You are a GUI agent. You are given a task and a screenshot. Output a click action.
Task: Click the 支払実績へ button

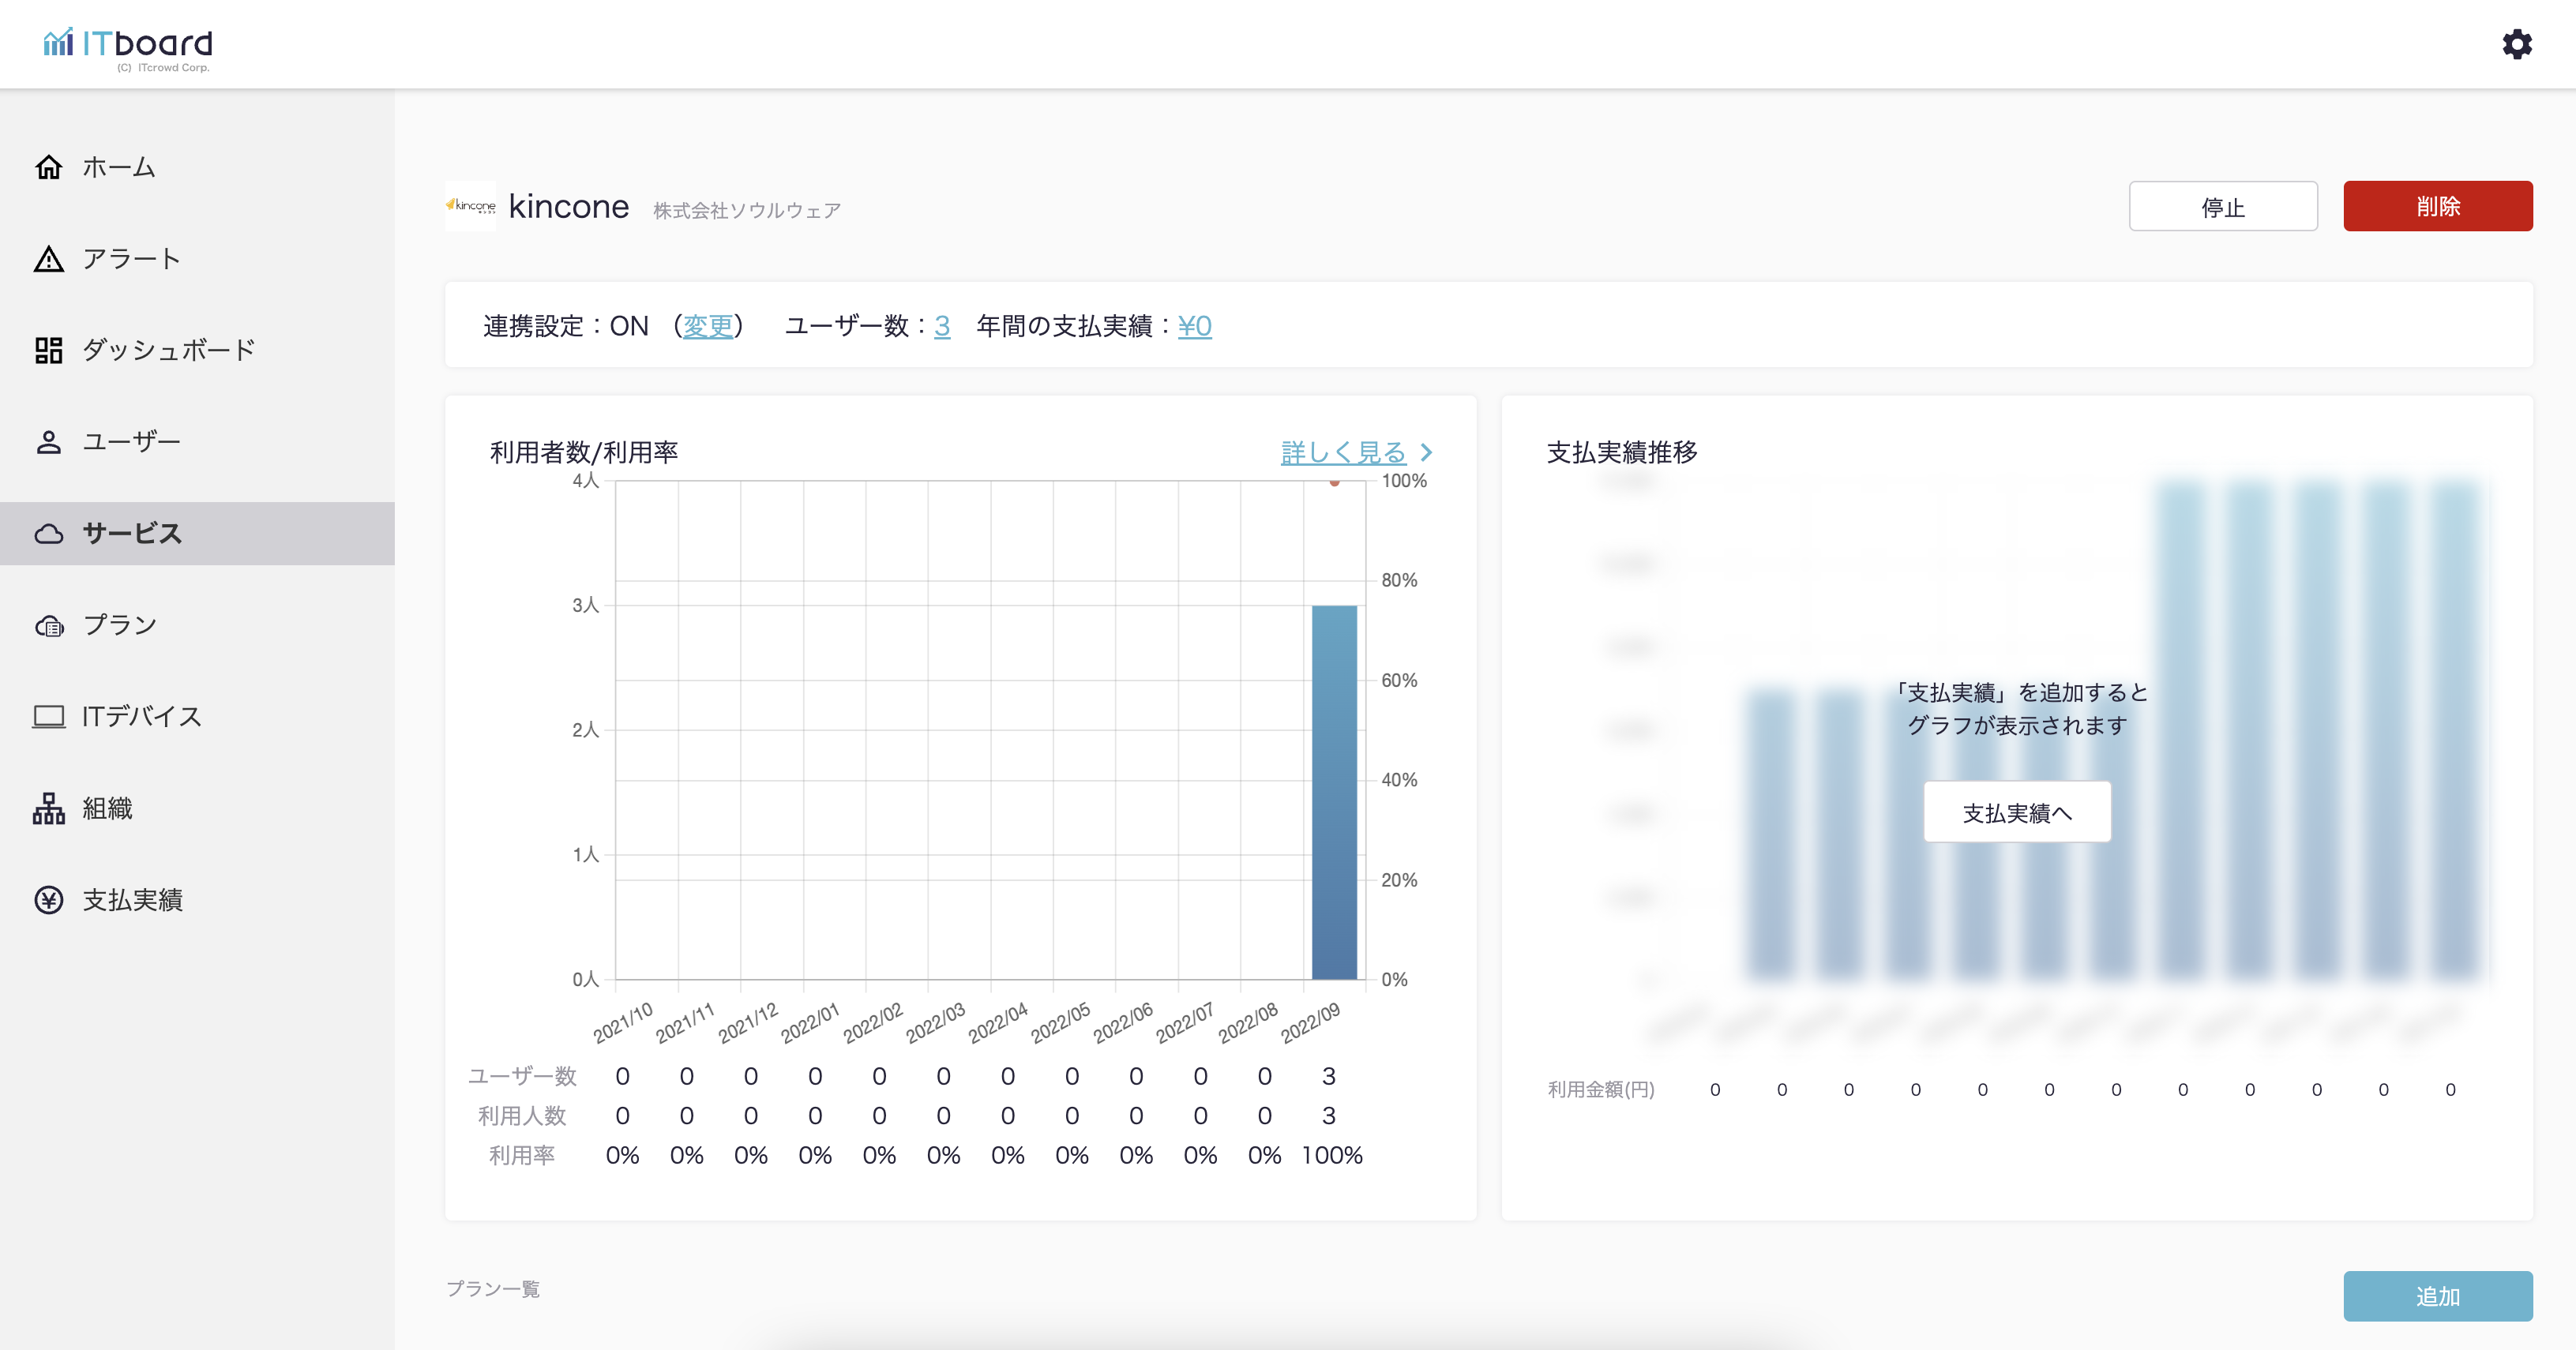click(2016, 812)
